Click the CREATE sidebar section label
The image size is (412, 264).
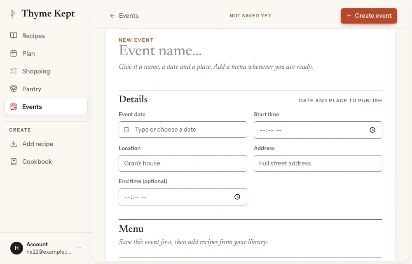tap(20, 130)
